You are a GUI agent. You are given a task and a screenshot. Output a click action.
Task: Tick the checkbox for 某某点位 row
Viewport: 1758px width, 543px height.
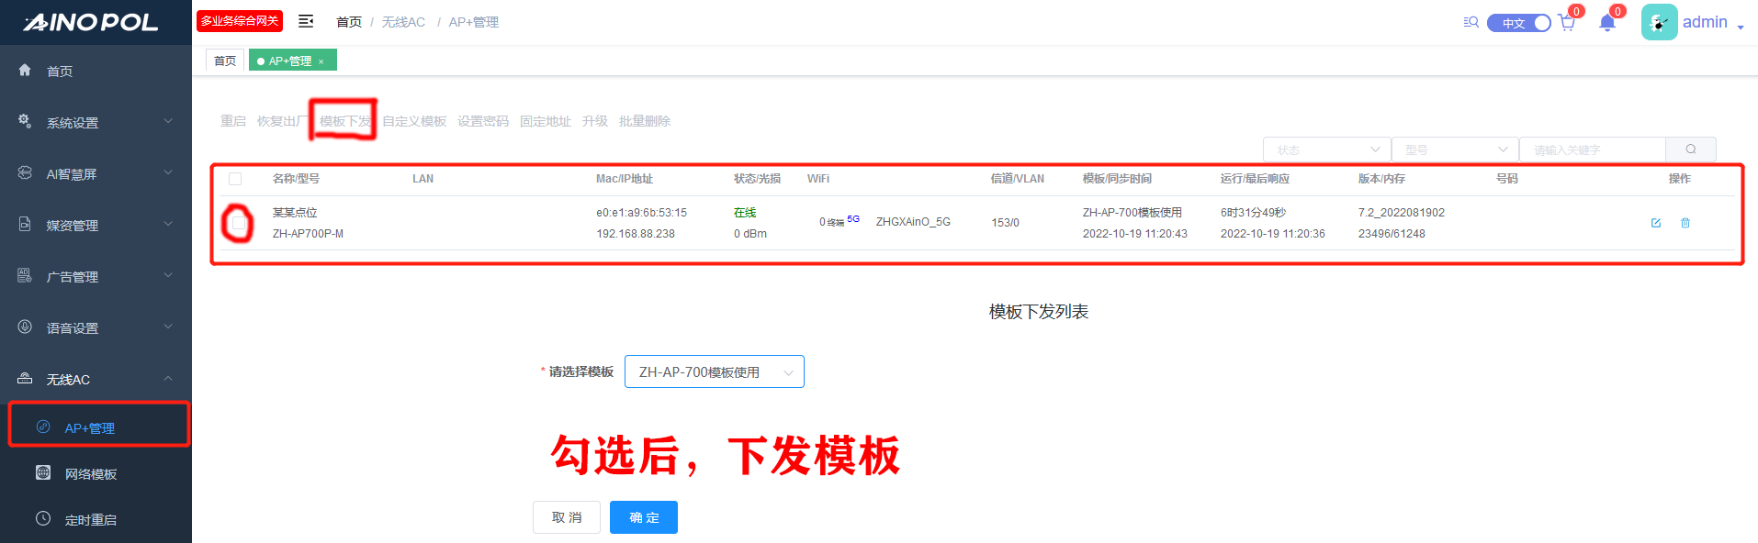click(x=238, y=223)
